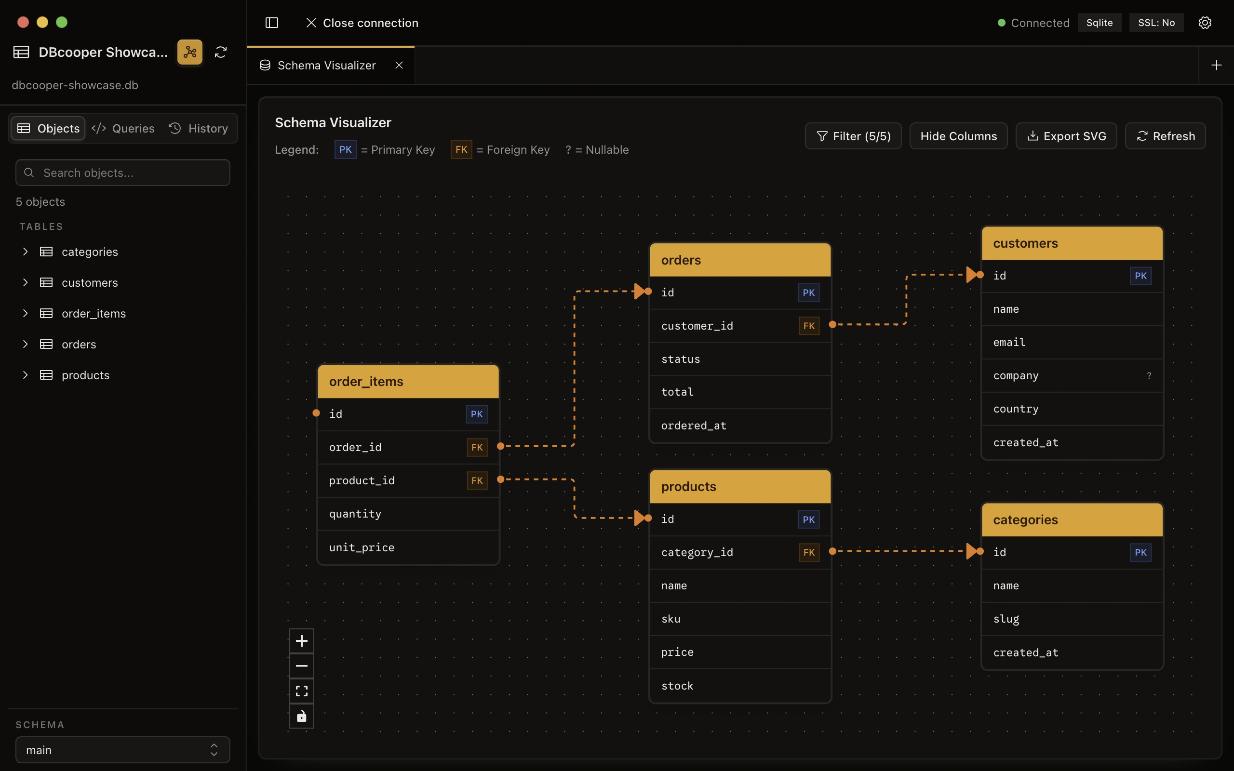Click the ordered_at column row

pyautogui.click(x=740, y=425)
